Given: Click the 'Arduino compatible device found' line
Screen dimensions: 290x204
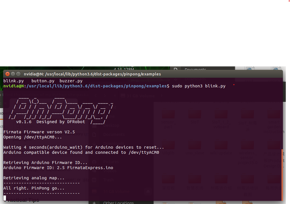Looking at the screenshot, I should tap(81, 152).
